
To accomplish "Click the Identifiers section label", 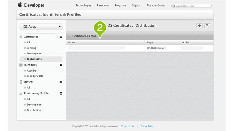I will 30,65.
